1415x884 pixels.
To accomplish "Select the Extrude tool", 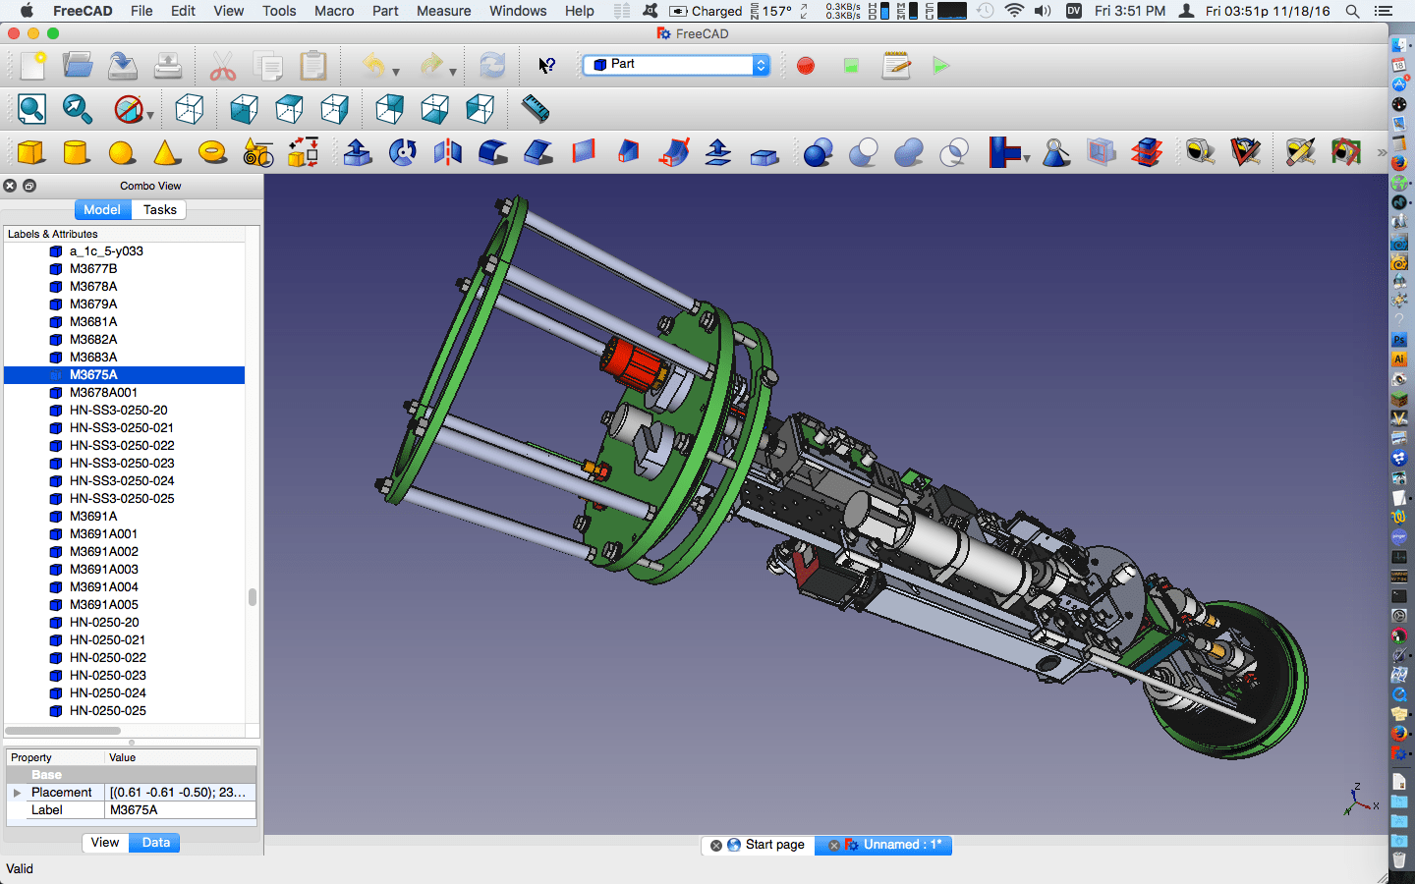I will [358, 152].
